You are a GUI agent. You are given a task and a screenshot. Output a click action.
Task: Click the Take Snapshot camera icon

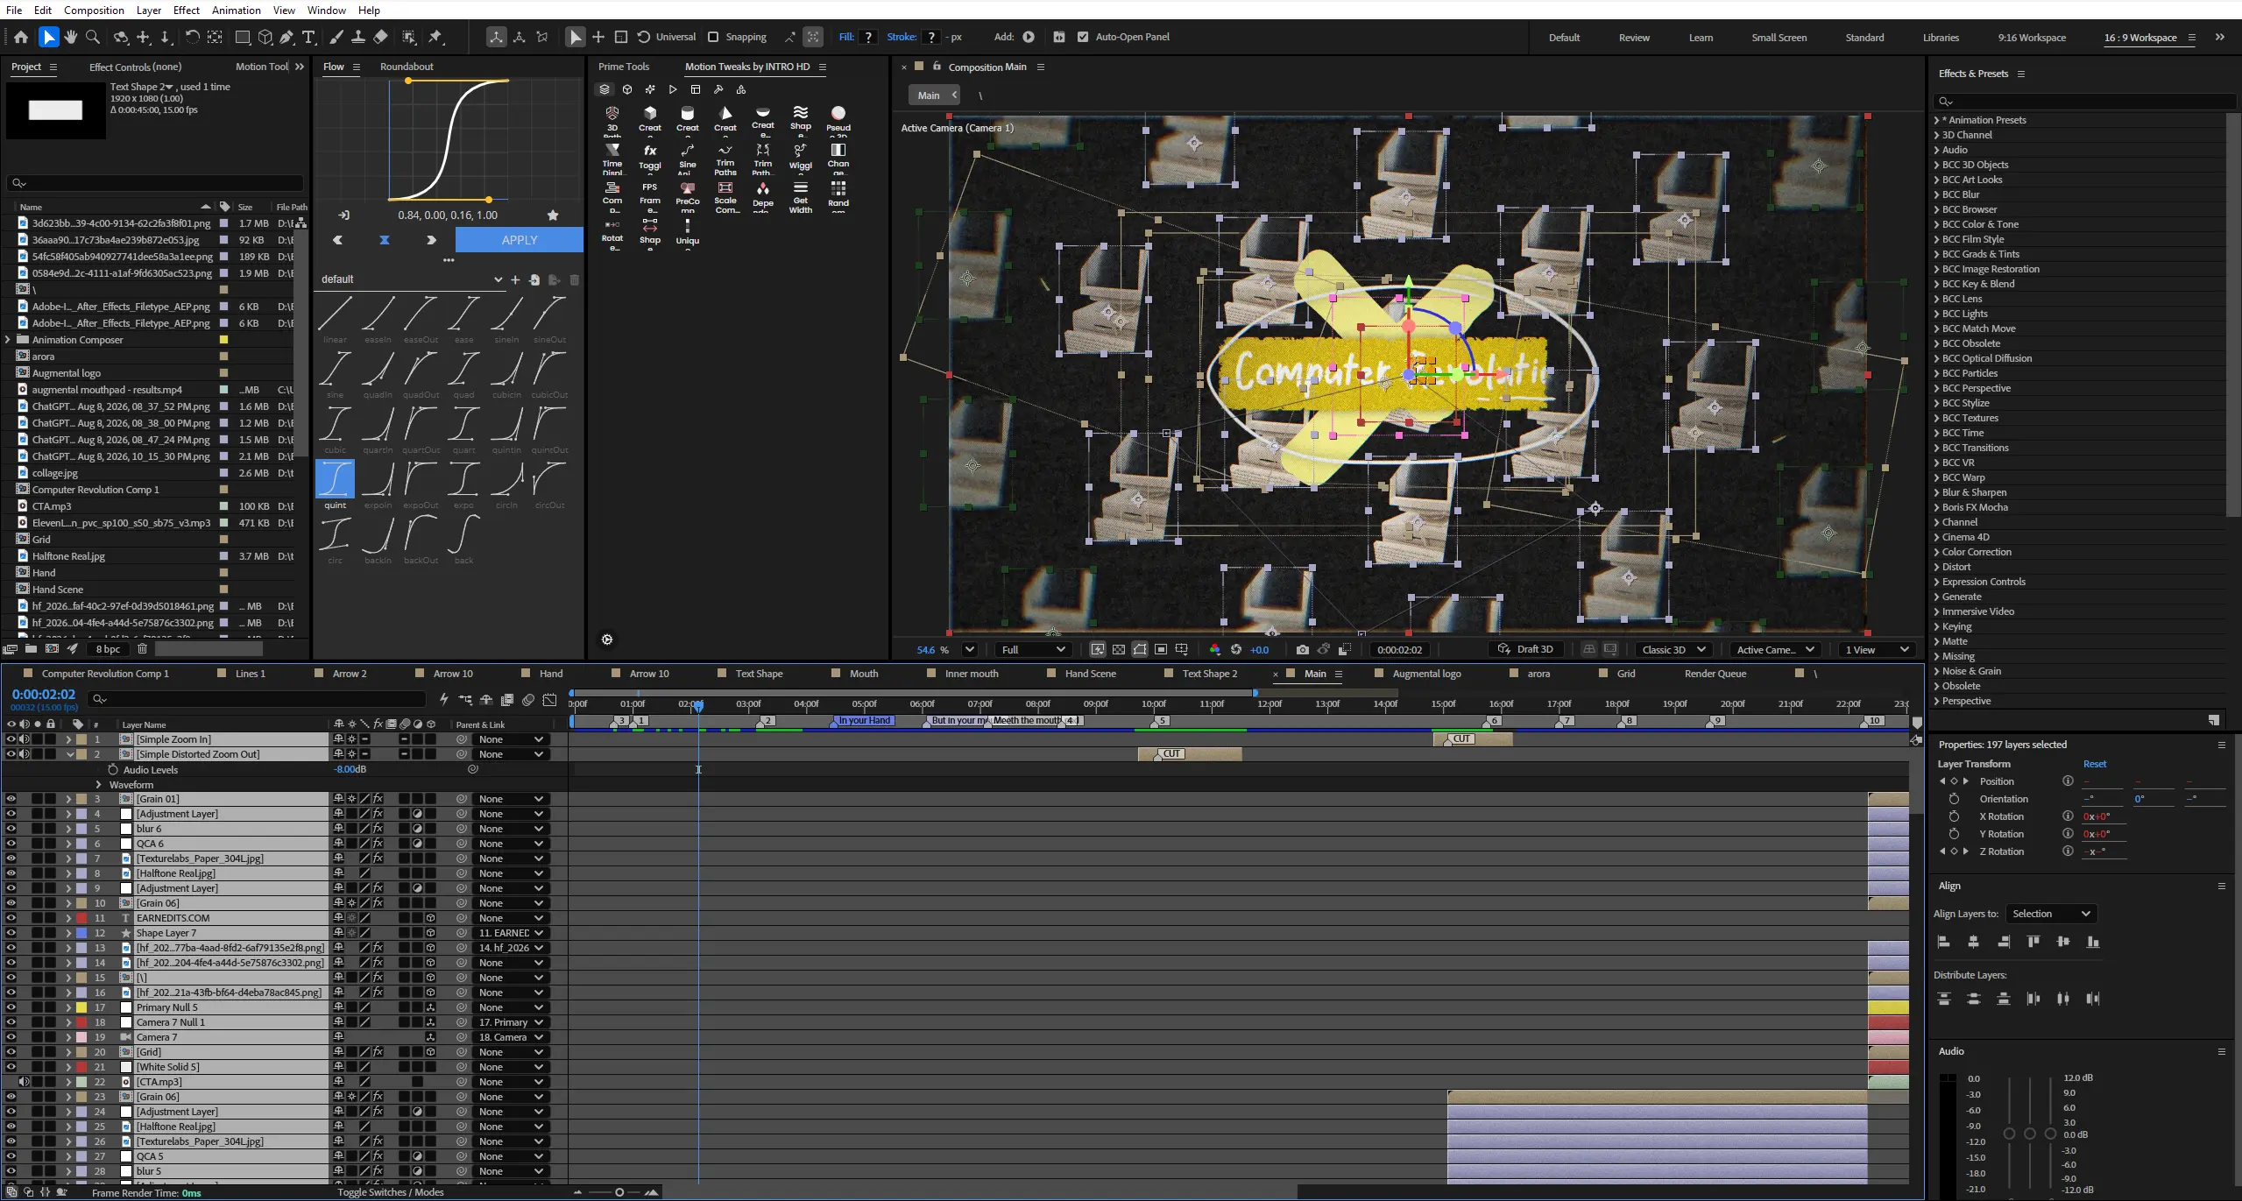[1303, 650]
